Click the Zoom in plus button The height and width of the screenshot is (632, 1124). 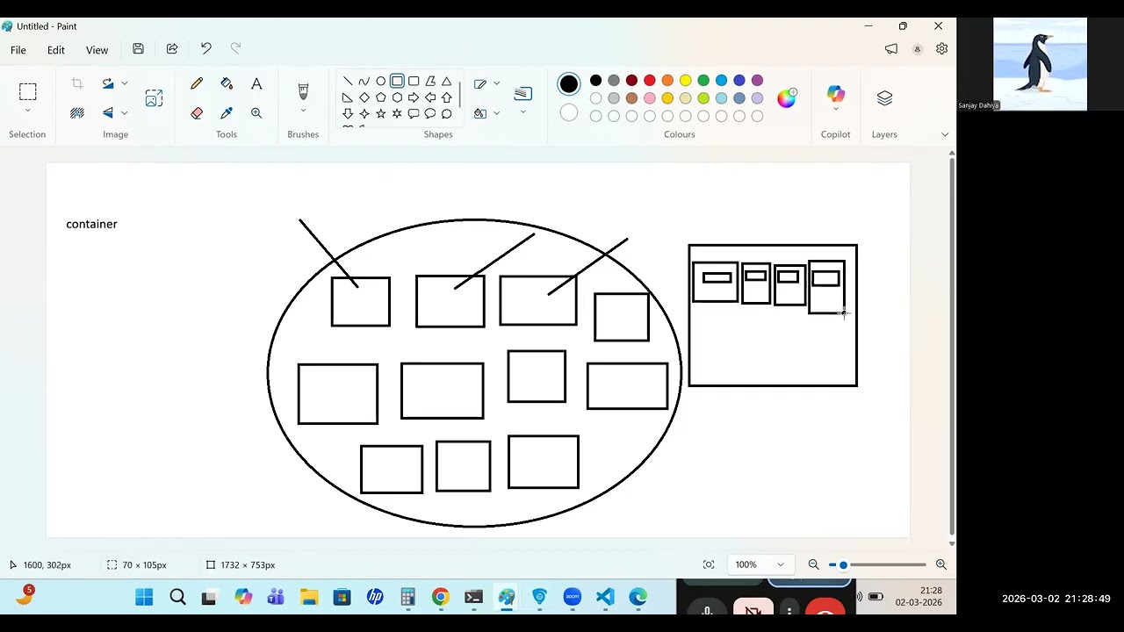coord(941,564)
